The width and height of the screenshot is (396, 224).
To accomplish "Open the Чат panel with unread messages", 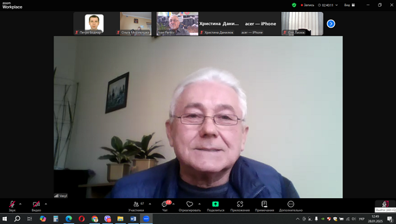I will tap(165, 206).
